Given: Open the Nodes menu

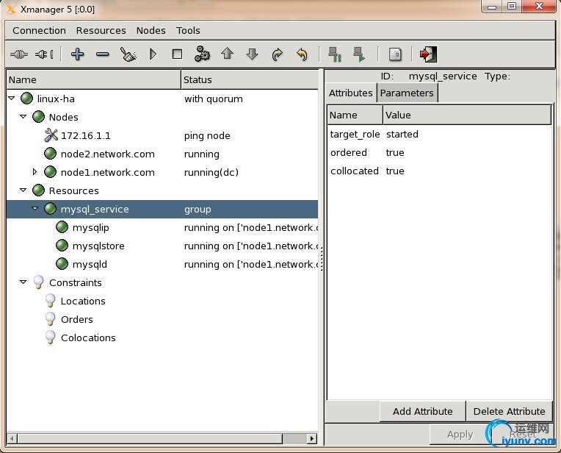Looking at the screenshot, I should point(151,30).
